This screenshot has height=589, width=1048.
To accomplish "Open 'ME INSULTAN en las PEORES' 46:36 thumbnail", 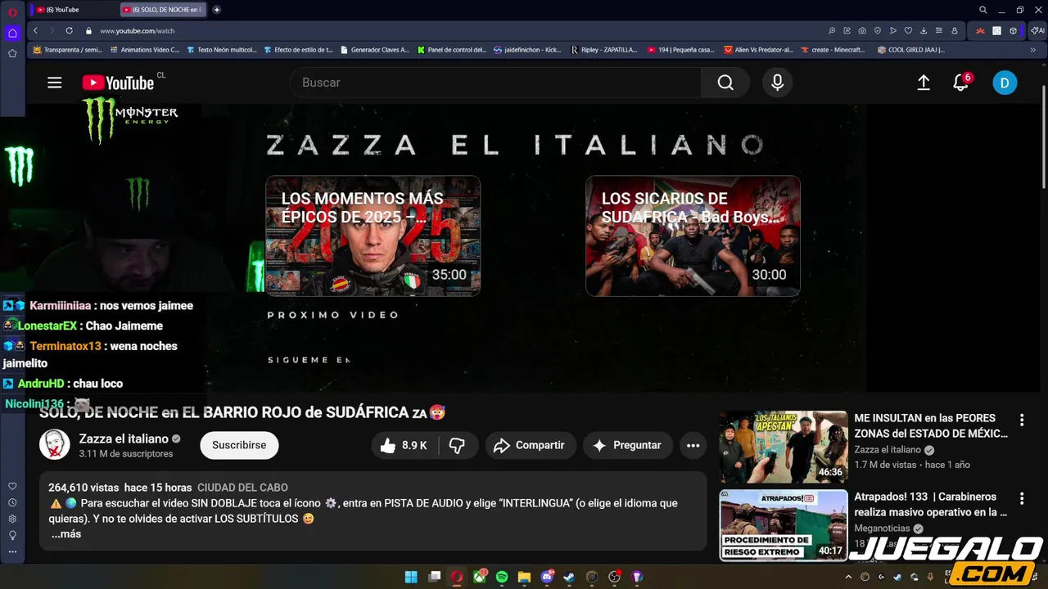I will [x=784, y=447].
